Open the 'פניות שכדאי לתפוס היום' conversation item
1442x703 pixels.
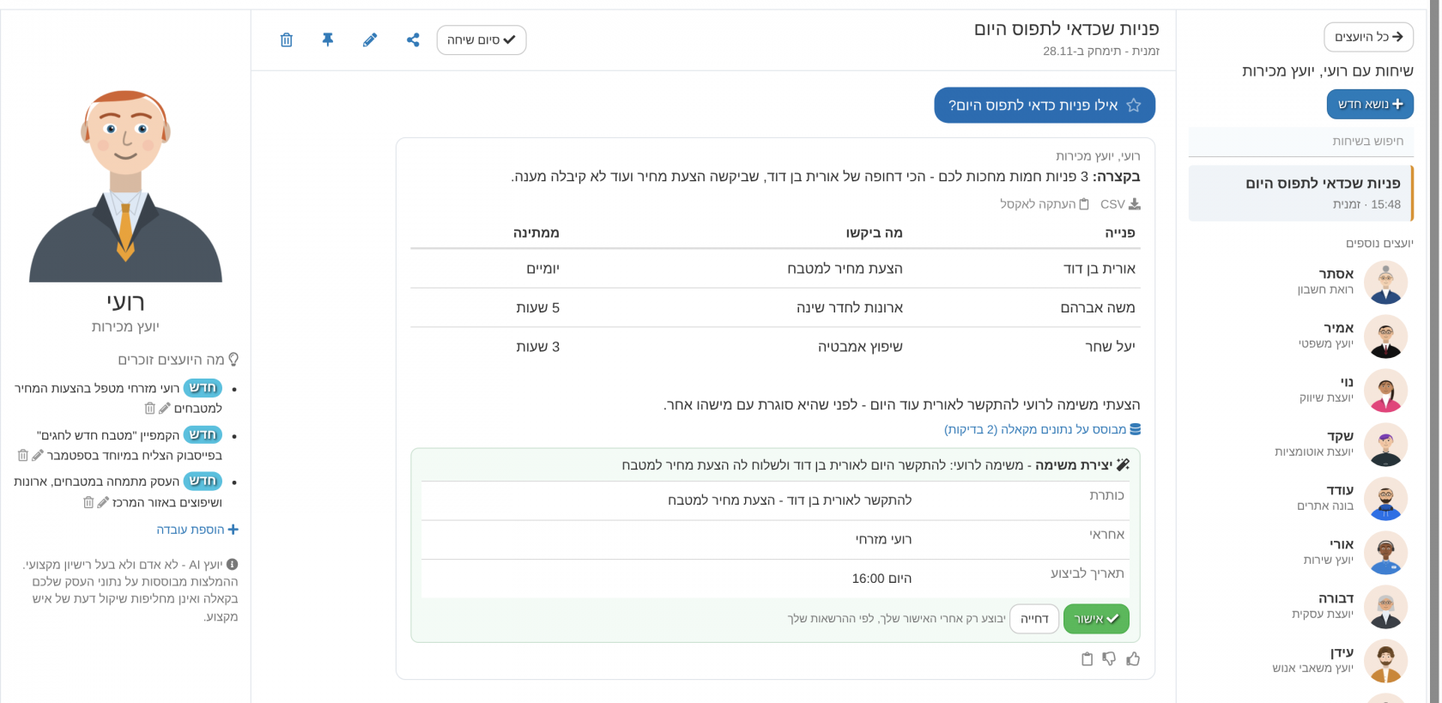coord(1300,193)
